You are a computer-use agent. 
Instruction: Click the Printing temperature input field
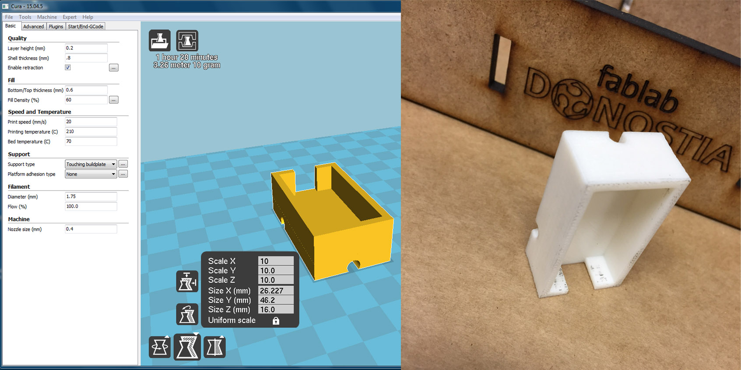91,131
